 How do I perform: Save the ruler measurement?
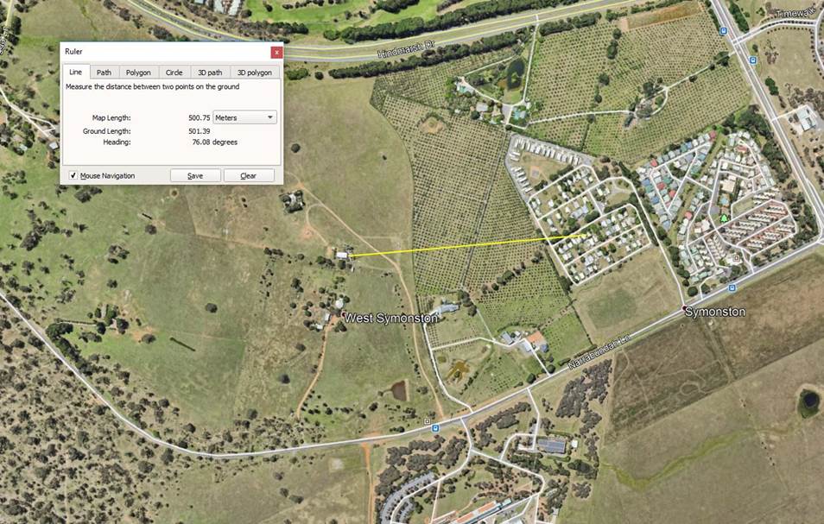(x=195, y=176)
